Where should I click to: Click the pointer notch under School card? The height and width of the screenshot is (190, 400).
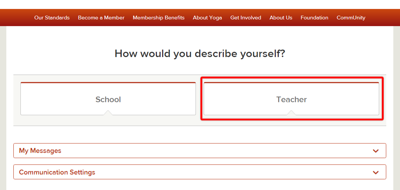coord(108,113)
